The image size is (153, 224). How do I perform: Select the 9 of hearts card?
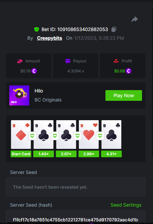(89, 135)
